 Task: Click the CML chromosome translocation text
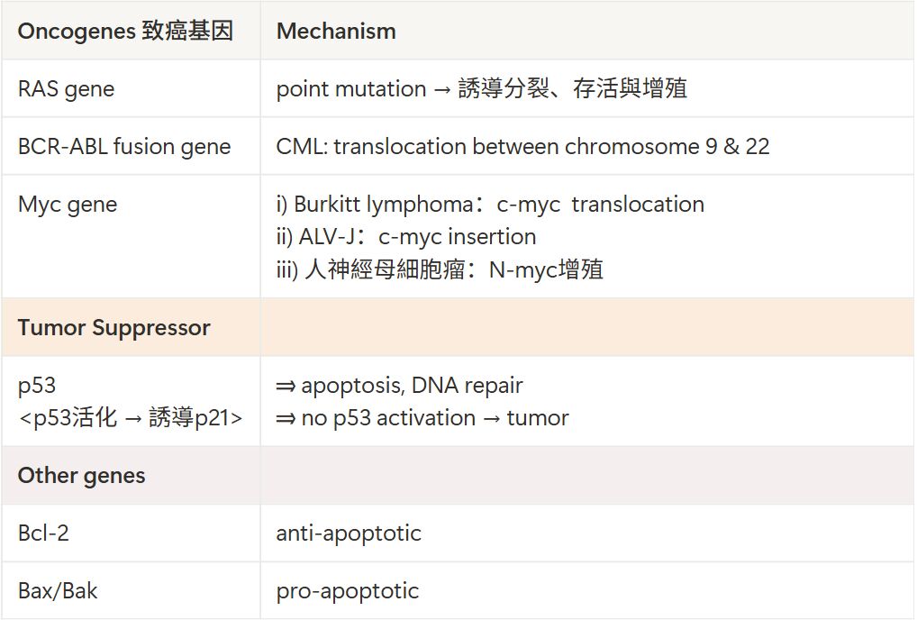click(522, 147)
